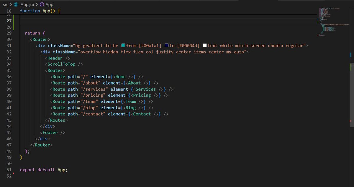Click 'ubuntu-regular' class name text
This screenshot has height=187, width=354.
coord(286,46)
